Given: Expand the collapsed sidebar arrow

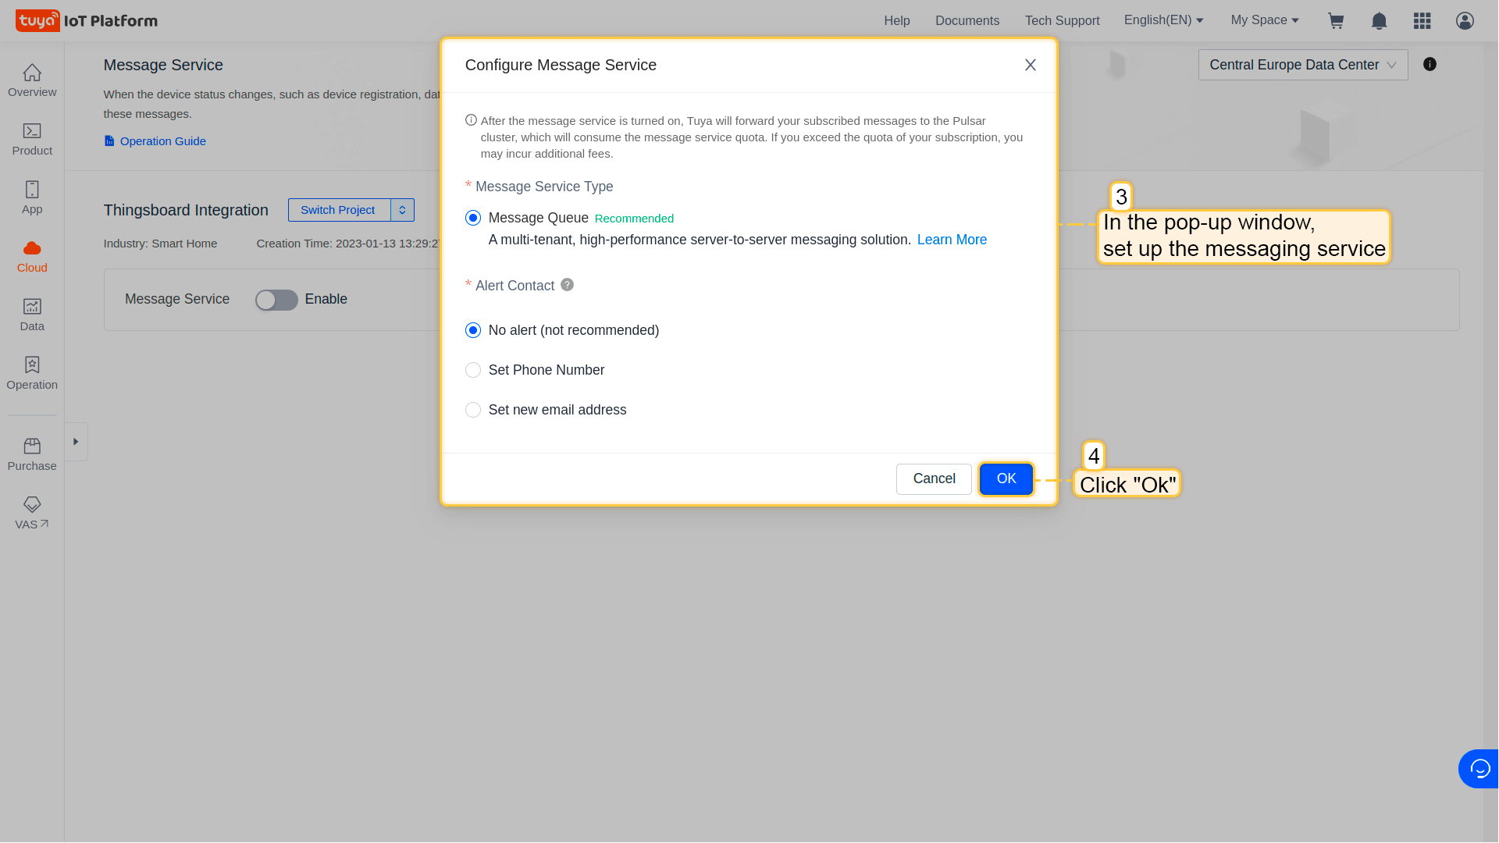Looking at the screenshot, I should (x=76, y=442).
